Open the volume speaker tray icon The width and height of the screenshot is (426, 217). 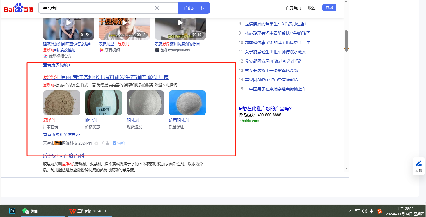[x=365, y=211]
